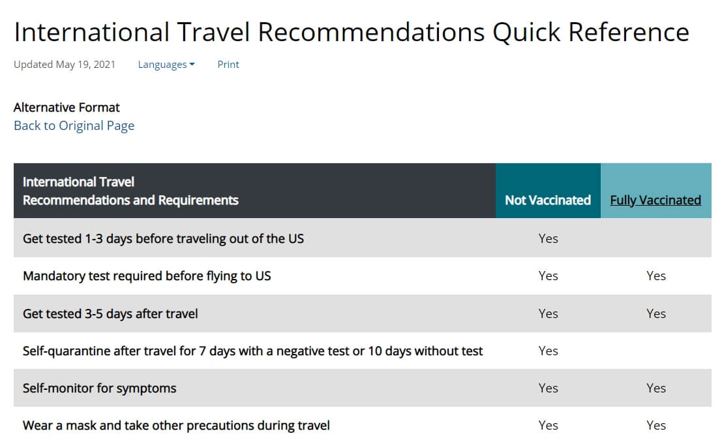This screenshot has width=722, height=446.
Task: Open the Languages dropdown
Action: pyautogui.click(x=166, y=65)
